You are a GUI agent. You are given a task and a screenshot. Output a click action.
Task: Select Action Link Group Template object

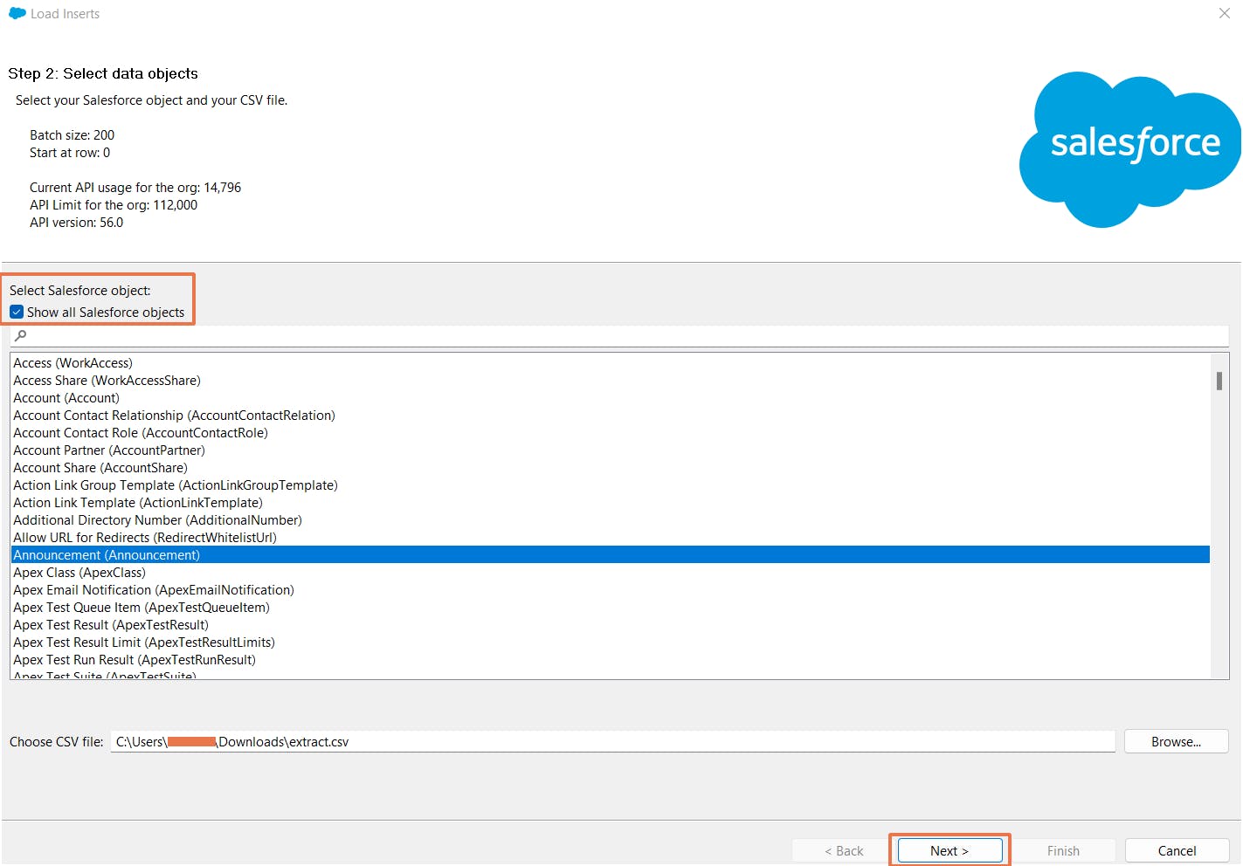[x=610, y=485]
